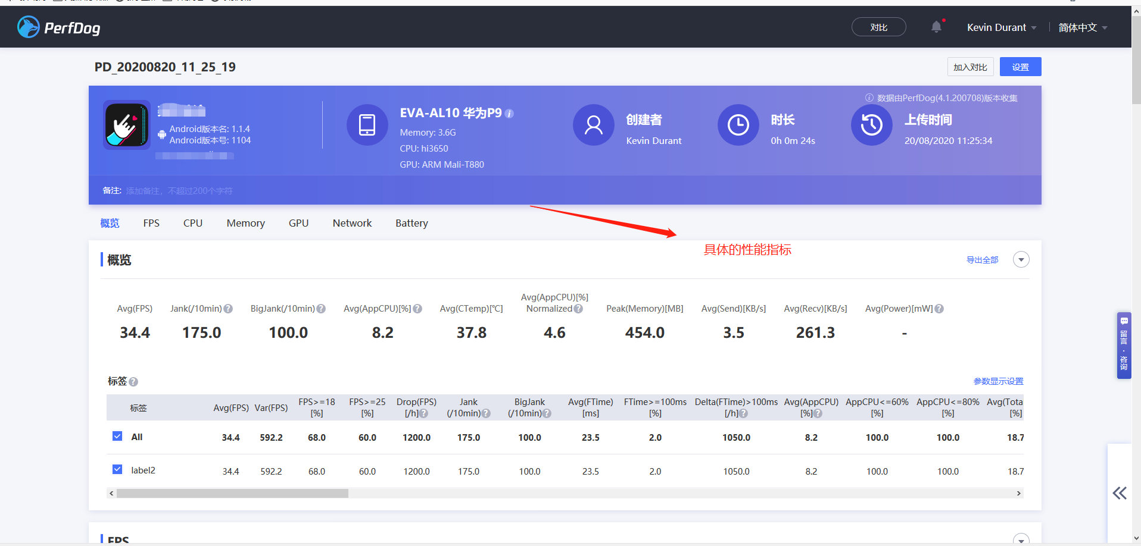Open the 留言咨询 feedback side widget

[x=1124, y=345]
